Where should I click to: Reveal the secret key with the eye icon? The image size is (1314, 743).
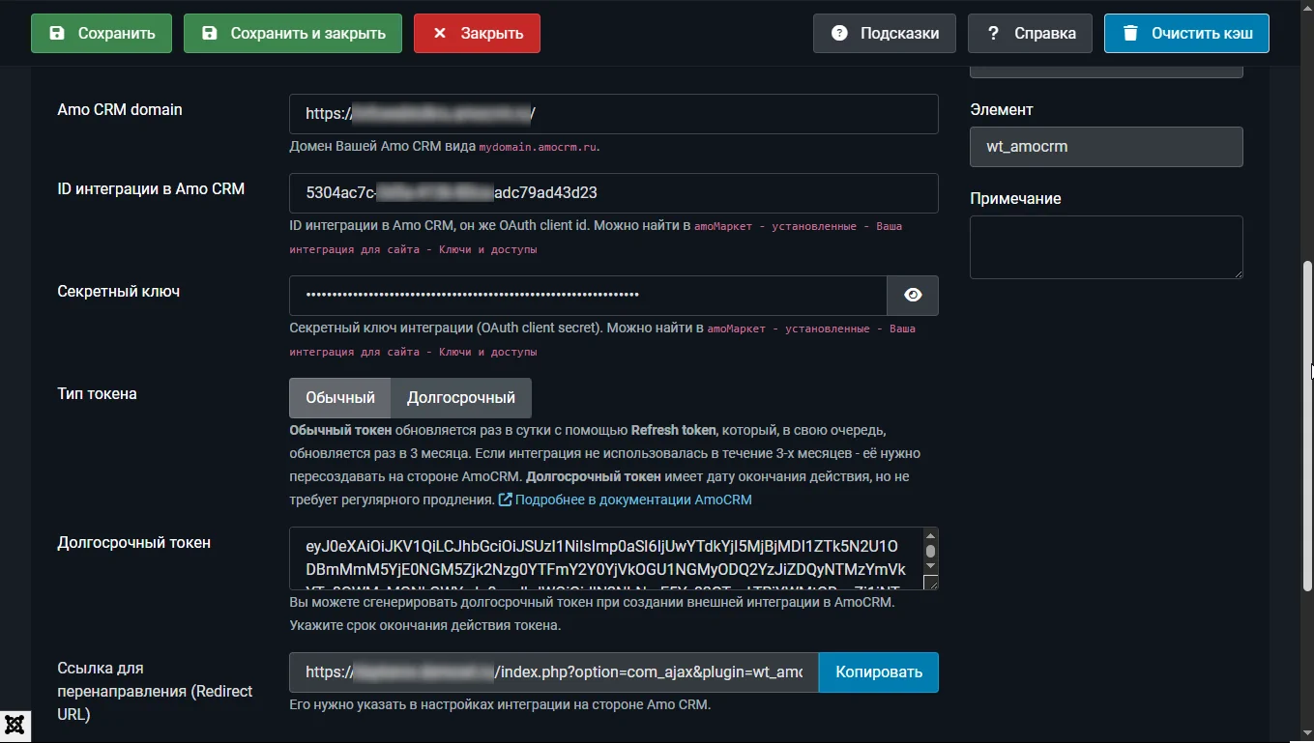(913, 295)
